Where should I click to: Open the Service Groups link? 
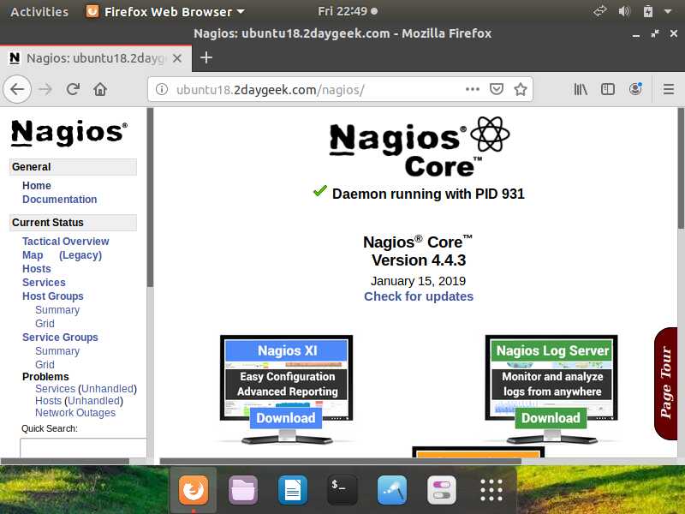click(60, 338)
